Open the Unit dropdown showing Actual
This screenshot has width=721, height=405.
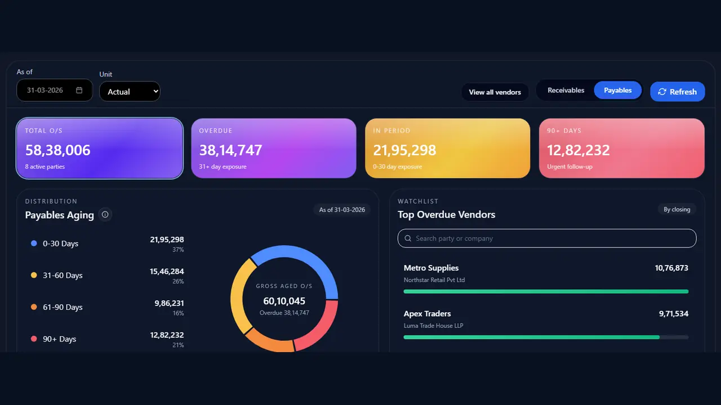[130, 92]
